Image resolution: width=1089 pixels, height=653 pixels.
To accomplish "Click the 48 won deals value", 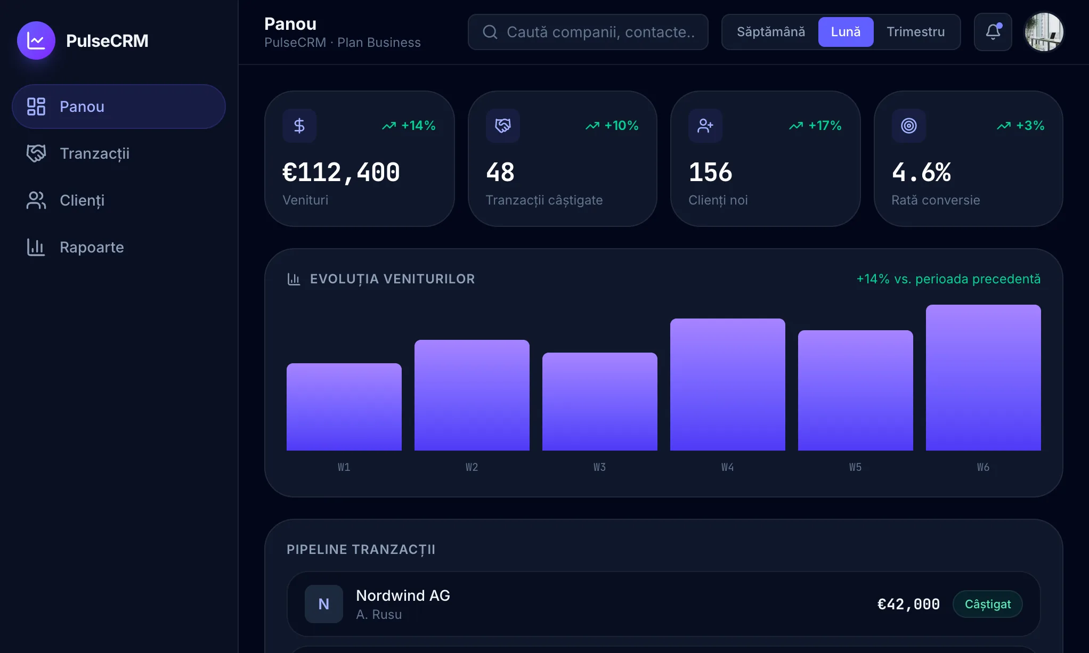I will (x=500, y=173).
